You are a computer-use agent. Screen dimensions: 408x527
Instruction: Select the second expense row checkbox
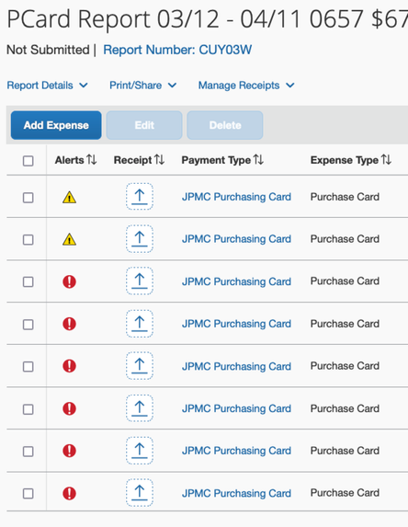click(x=28, y=240)
